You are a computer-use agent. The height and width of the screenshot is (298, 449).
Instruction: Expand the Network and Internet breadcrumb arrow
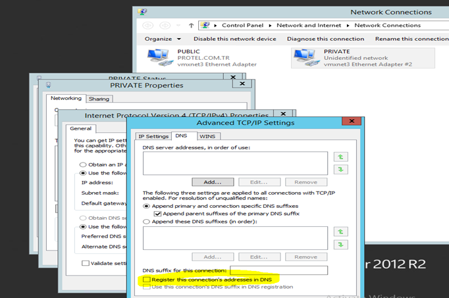pyautogui.click(x=348, y=26)
